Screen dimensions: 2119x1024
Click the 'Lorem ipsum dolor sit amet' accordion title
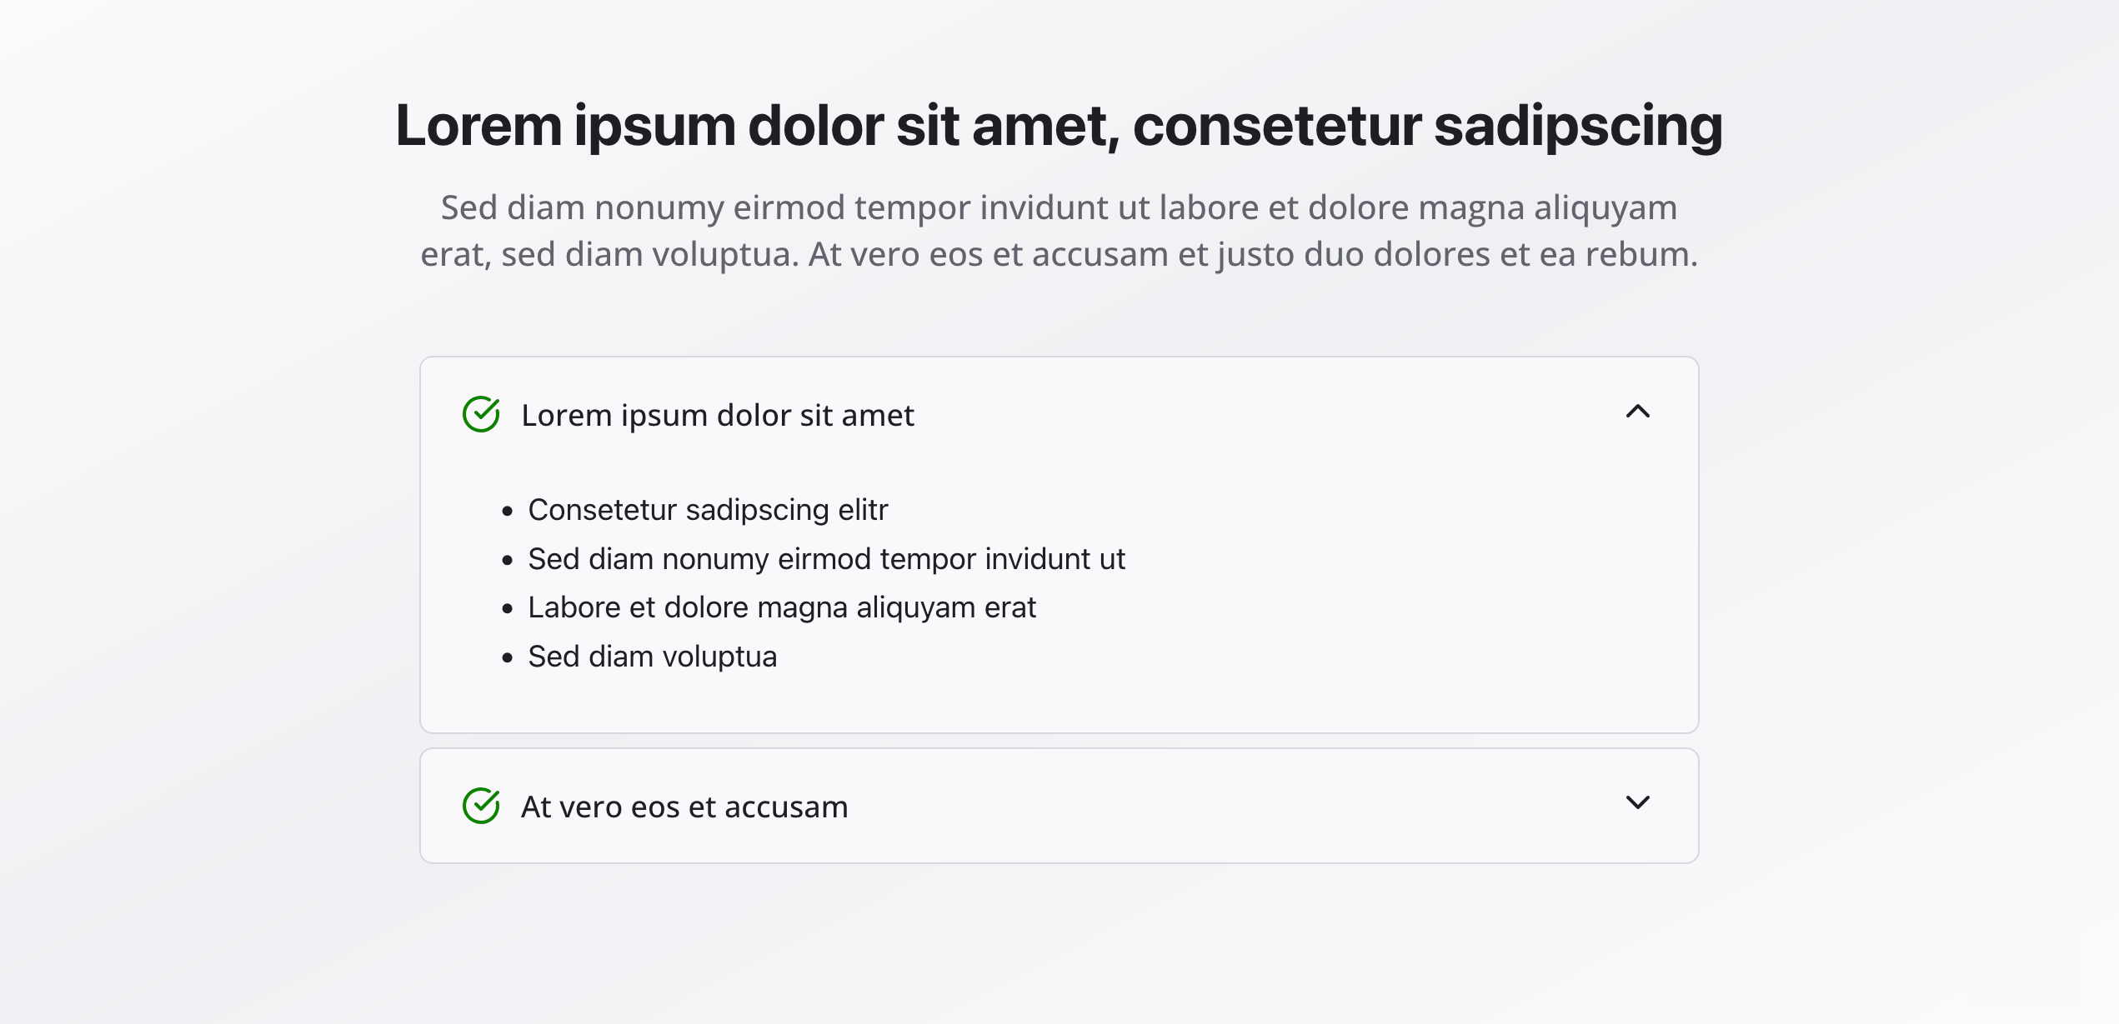click(x=717, y=415)
